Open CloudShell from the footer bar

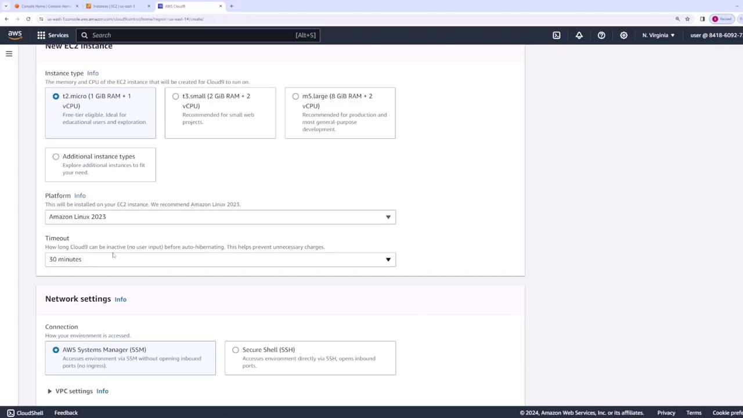click(25, 413)
